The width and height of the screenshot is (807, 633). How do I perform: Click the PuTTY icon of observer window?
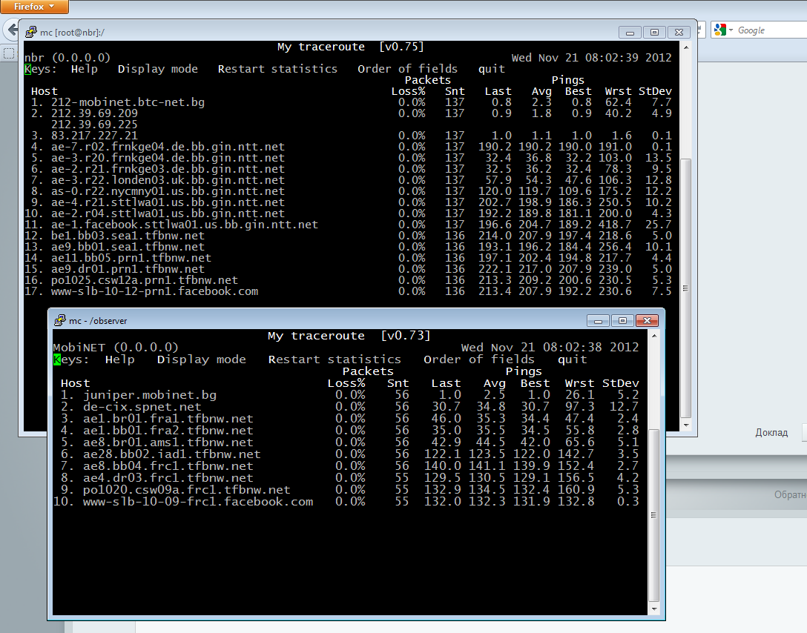(60, 320)
